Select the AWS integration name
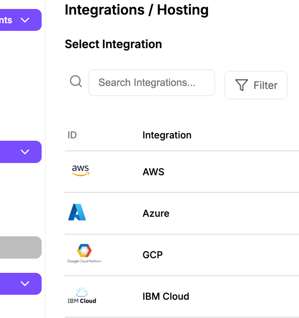This screenshot has width=299, height=318. [x=153, y=172]
